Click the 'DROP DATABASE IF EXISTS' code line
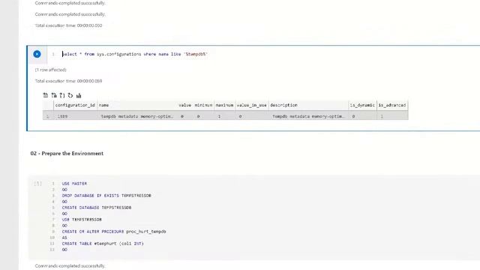This screenshot has height=270, width=480. [x=106, y=196]
